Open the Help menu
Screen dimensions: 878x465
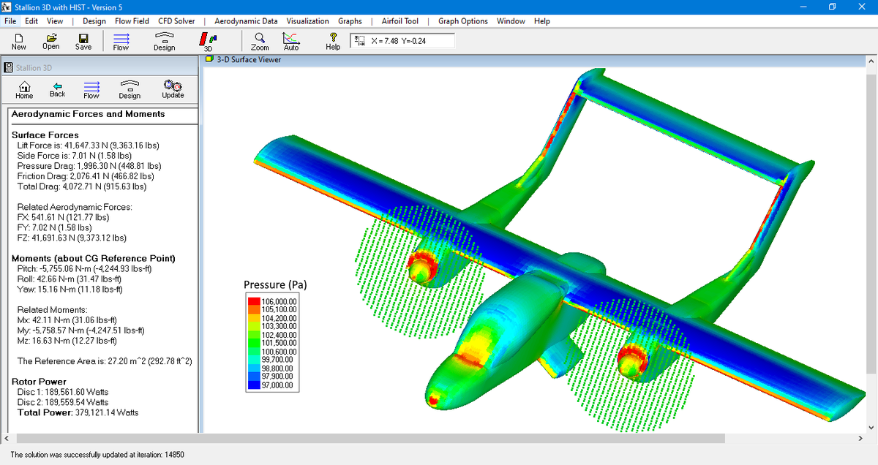[x=542, y=21]
